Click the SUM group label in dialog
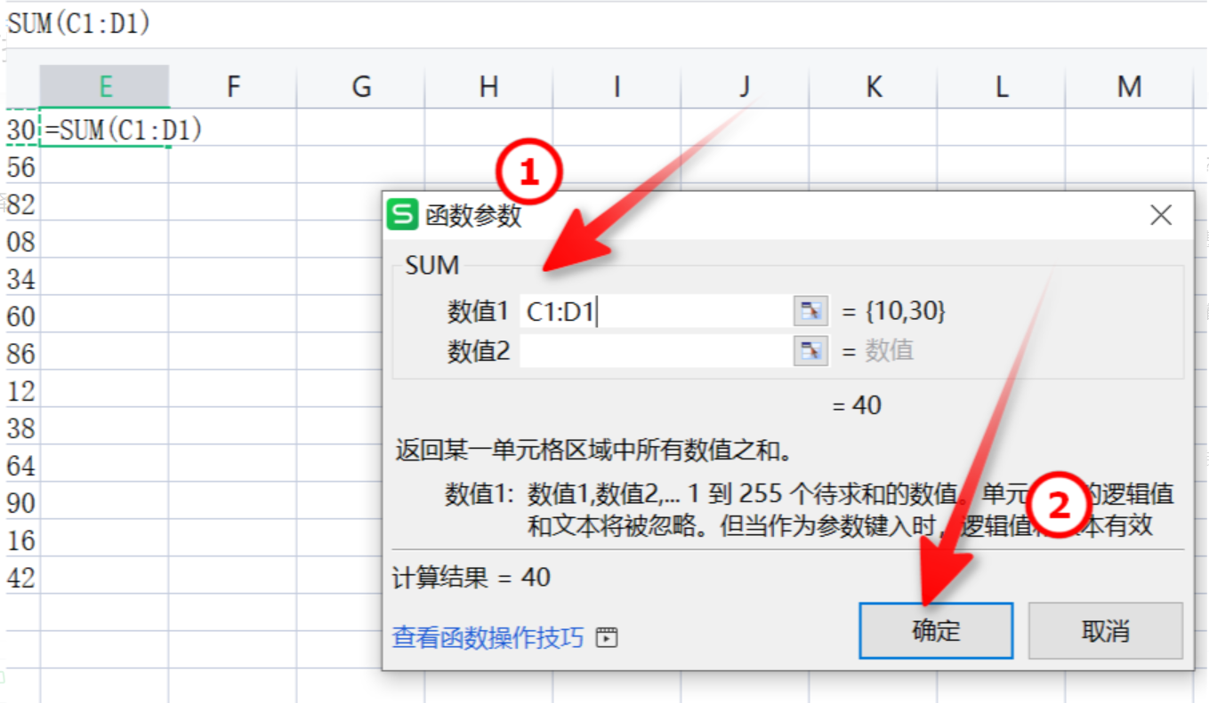1209x703 pixels. [431, 265]
